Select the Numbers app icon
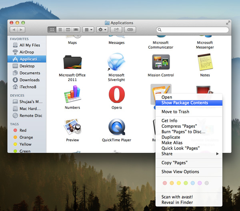Viewport: 240px width, 211px height. 72,94
